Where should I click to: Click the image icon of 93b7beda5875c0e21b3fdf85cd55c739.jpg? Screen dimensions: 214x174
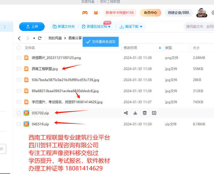coord(26,80)
